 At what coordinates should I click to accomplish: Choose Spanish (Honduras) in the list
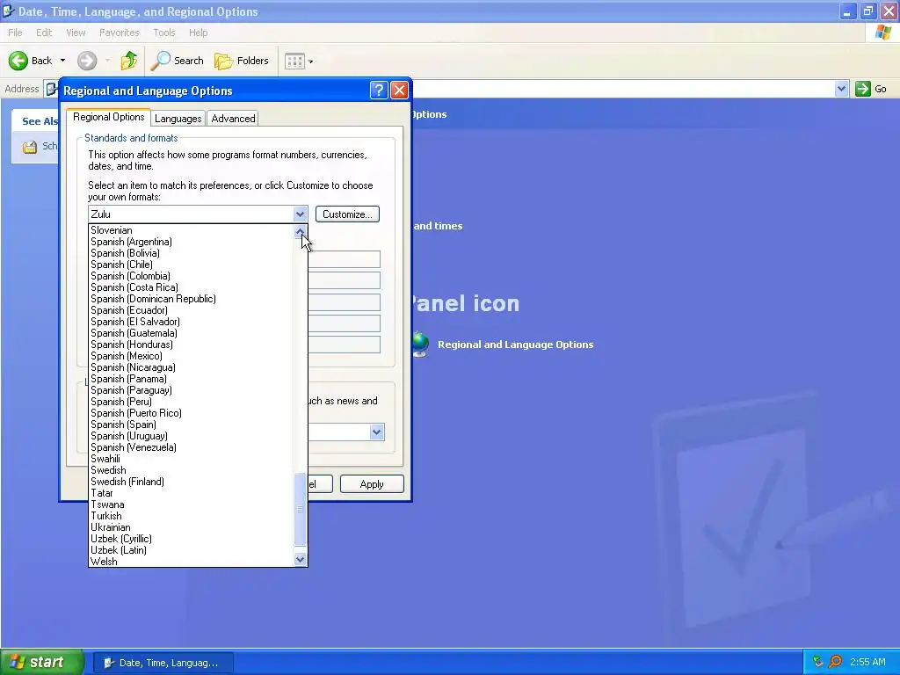pyautogui.click(x=191, y=345)
